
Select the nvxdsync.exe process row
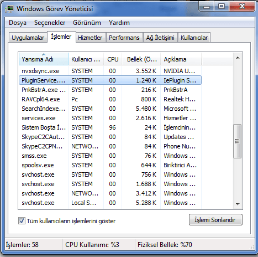tap(110, 71)
